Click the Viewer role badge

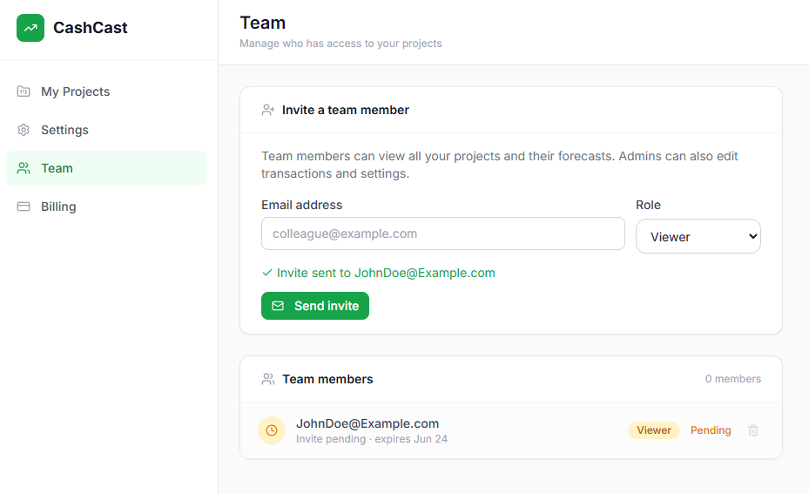pos(654,430)
